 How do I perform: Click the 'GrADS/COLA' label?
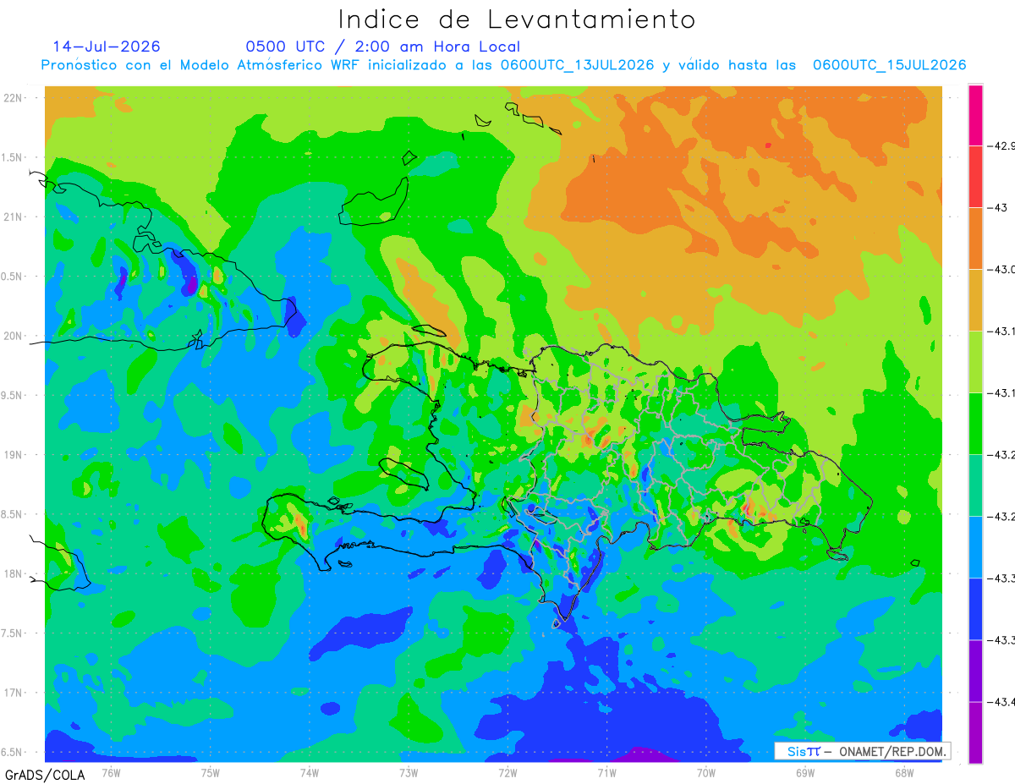click(45, 774)
